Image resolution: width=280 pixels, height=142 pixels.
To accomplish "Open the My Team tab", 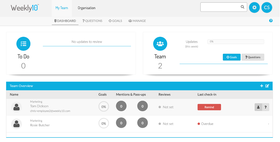I will tap(62, 8).
